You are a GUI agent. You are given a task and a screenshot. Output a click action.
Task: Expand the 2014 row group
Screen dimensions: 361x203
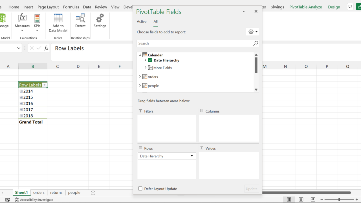pyautogui.click(x=21, y=91)
